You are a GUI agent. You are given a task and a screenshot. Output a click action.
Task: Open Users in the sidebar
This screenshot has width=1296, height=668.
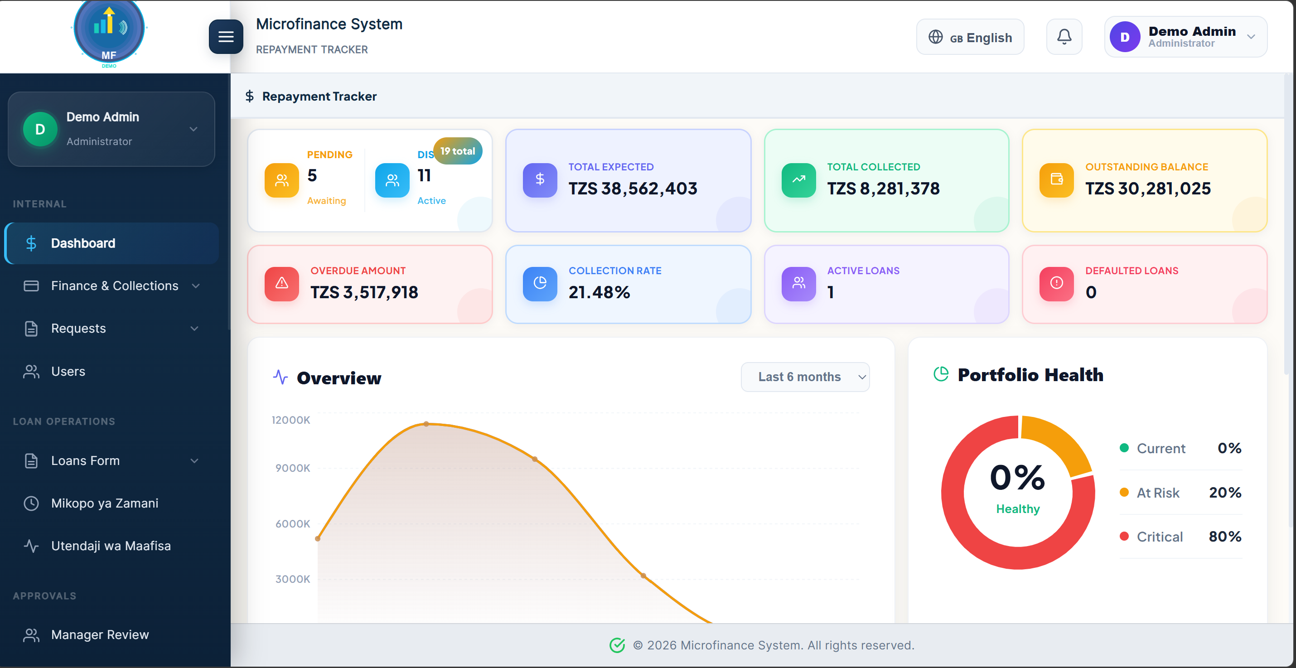tap(111, 371)
